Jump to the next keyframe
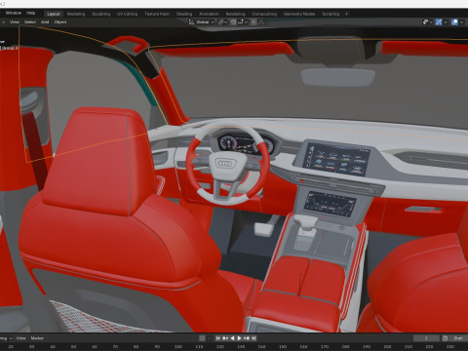 coord(247,338)
